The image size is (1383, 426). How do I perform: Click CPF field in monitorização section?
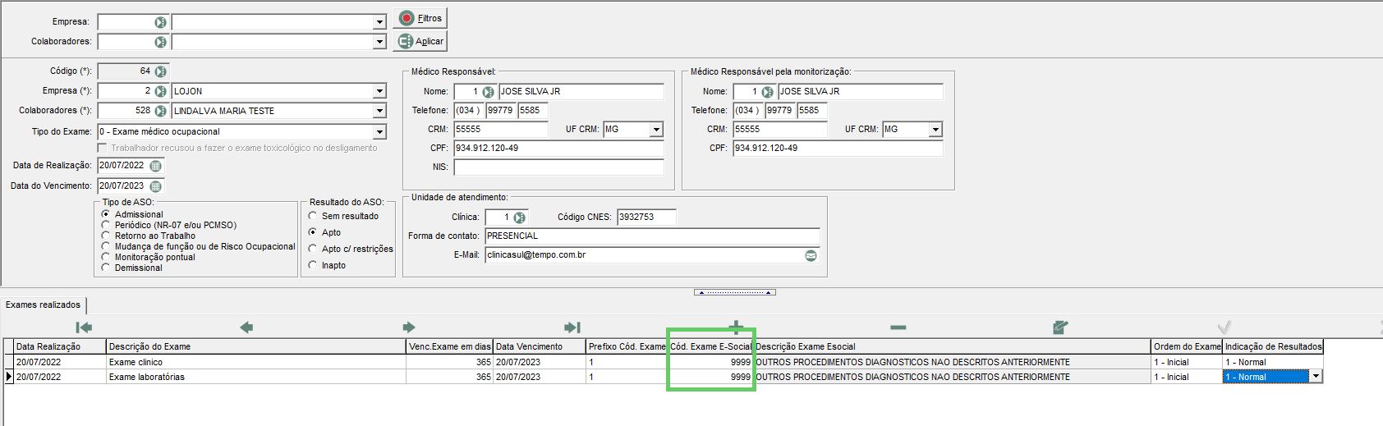point(838,149)
